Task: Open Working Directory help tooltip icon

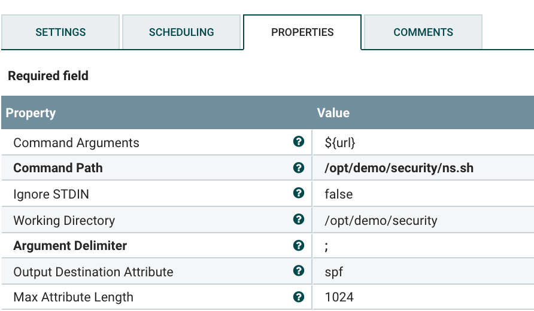Action: 298,219
